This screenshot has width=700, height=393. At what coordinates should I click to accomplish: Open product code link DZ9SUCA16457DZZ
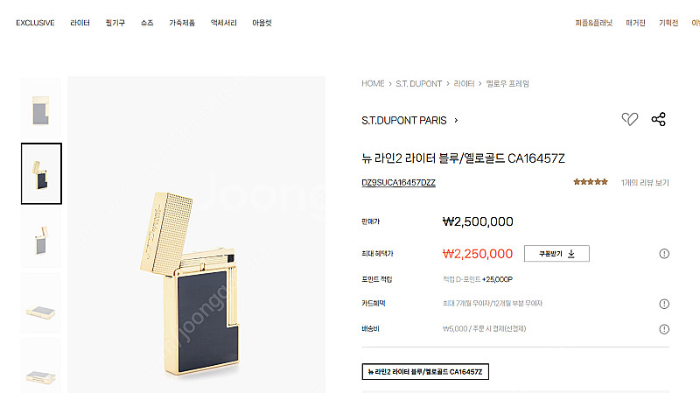[398, 182]
